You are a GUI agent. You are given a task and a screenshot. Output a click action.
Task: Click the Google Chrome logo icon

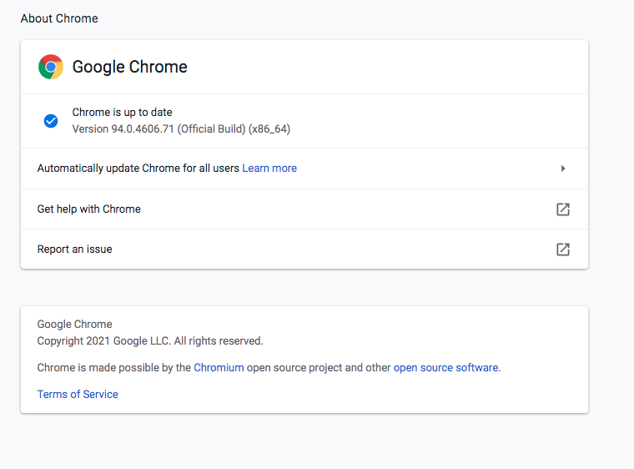click(x=51, y=67)
